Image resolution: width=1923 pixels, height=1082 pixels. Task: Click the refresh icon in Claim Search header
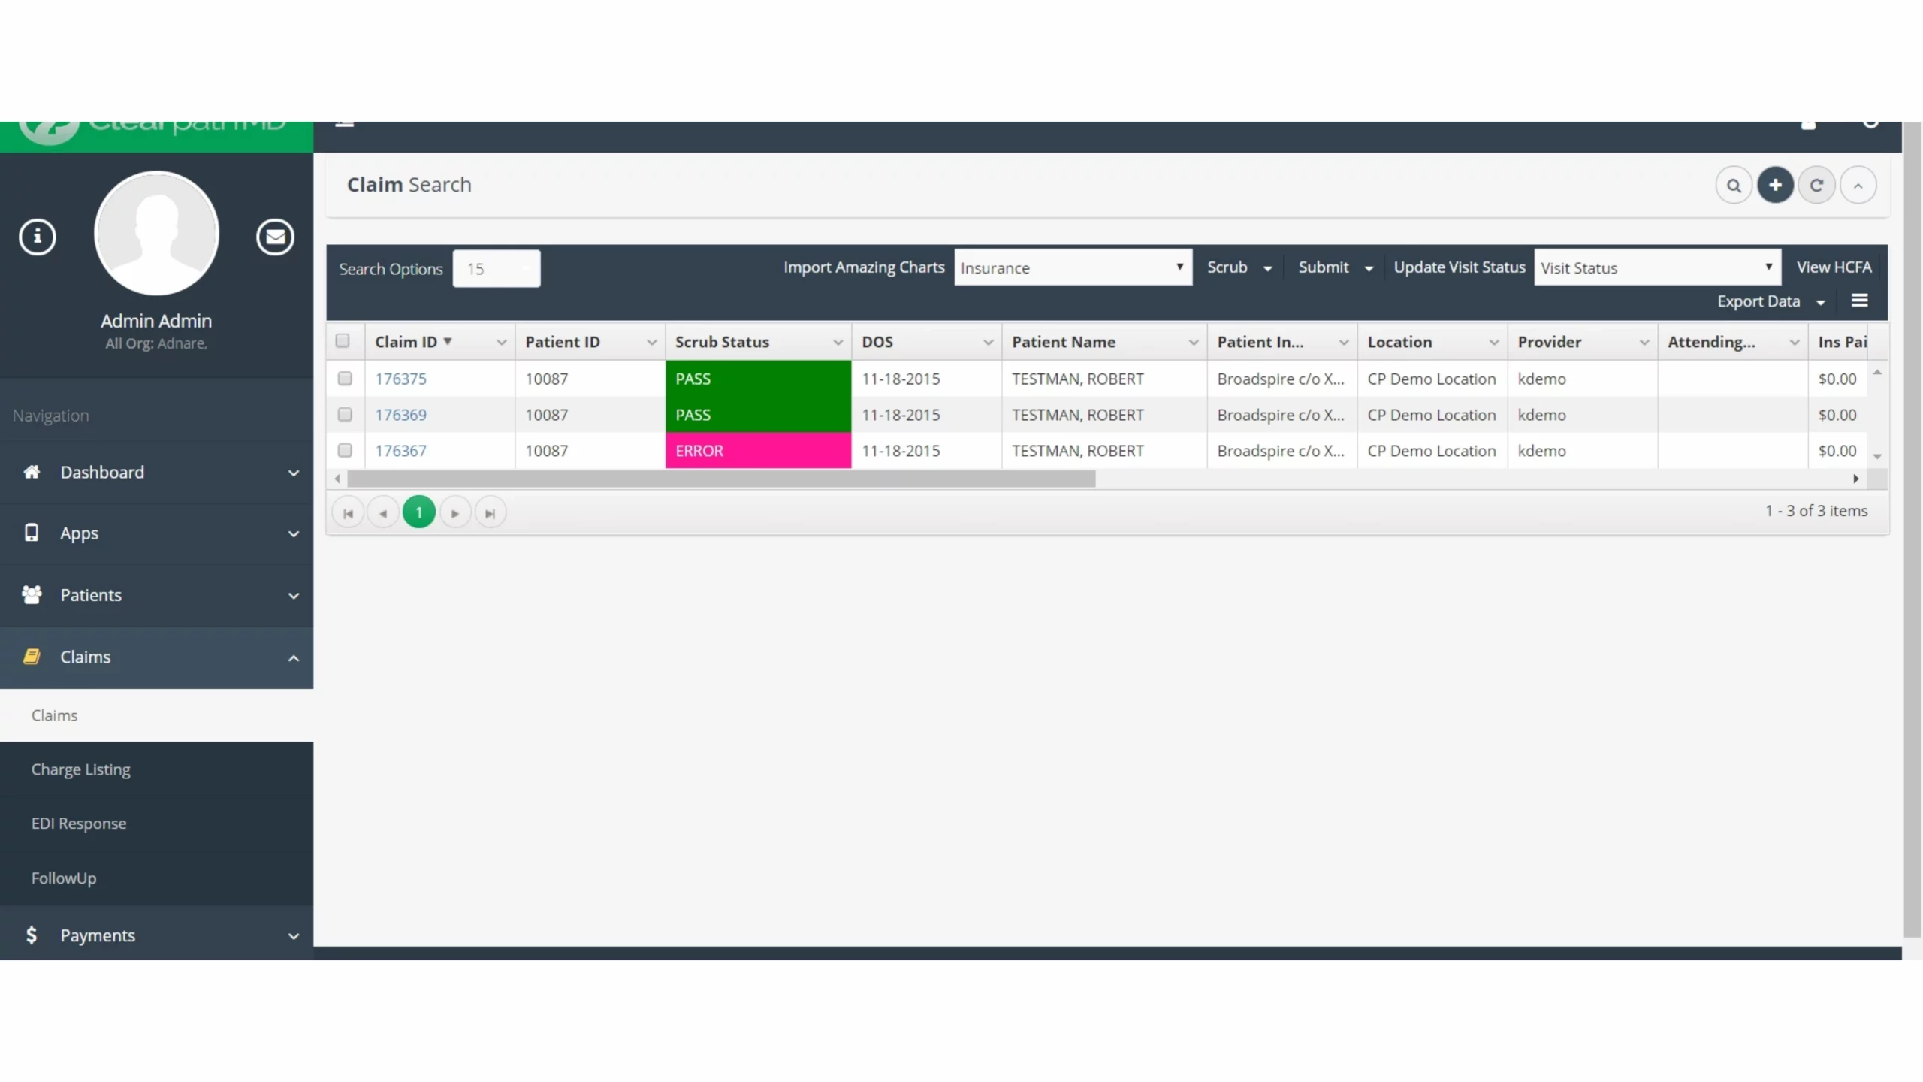[x=1816, y=186]
